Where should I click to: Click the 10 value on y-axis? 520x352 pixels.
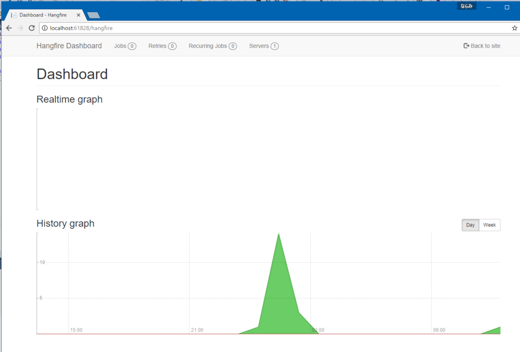pyautogui.click(x=42, y=262)
